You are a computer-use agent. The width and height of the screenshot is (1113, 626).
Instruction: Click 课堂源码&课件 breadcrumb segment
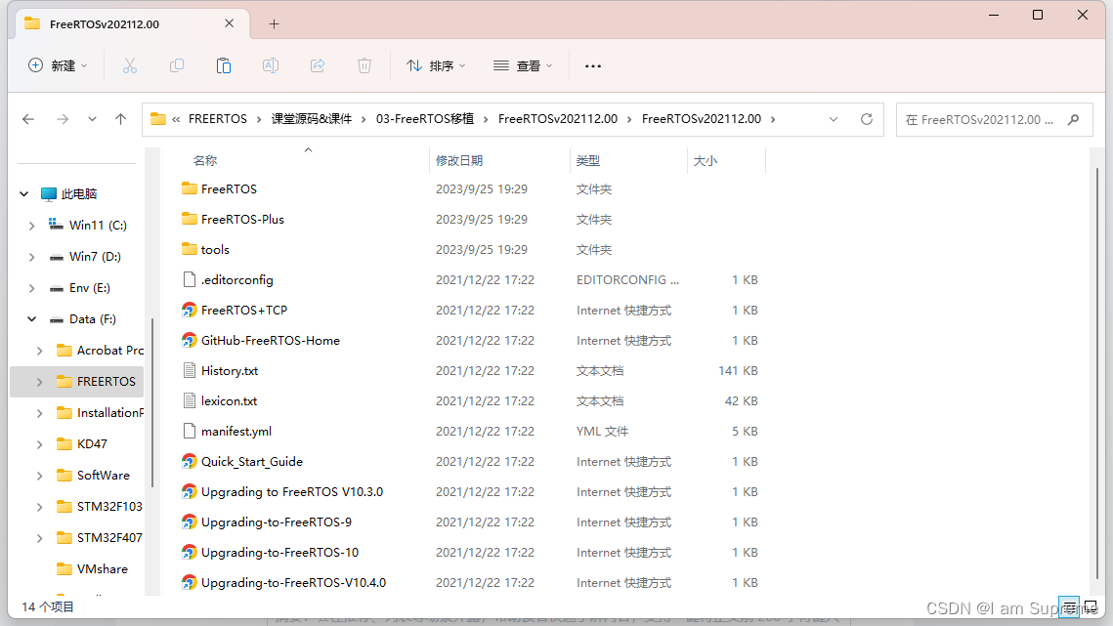tap(312, 119)
